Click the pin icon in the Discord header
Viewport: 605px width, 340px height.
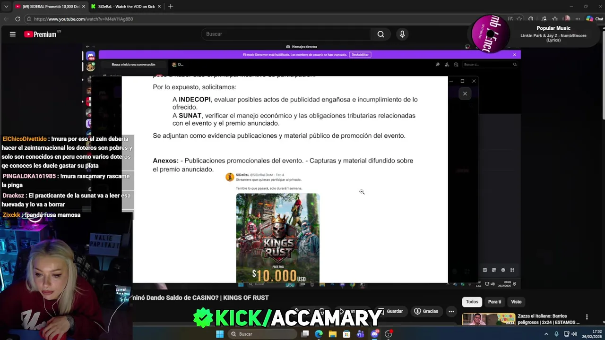[x=437, y=64]
